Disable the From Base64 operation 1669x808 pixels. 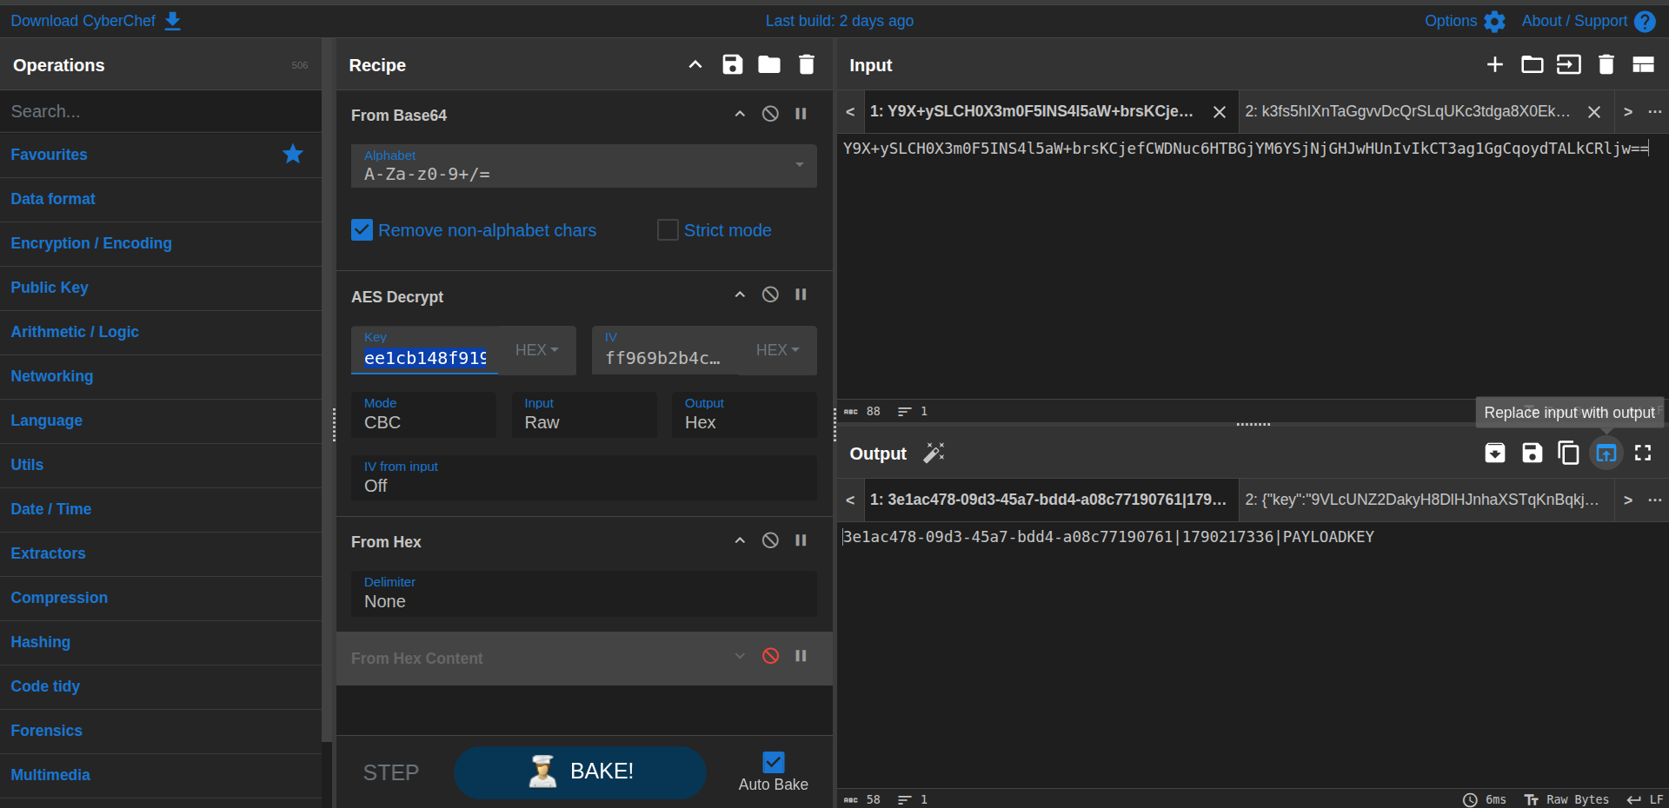pos(770,114)
